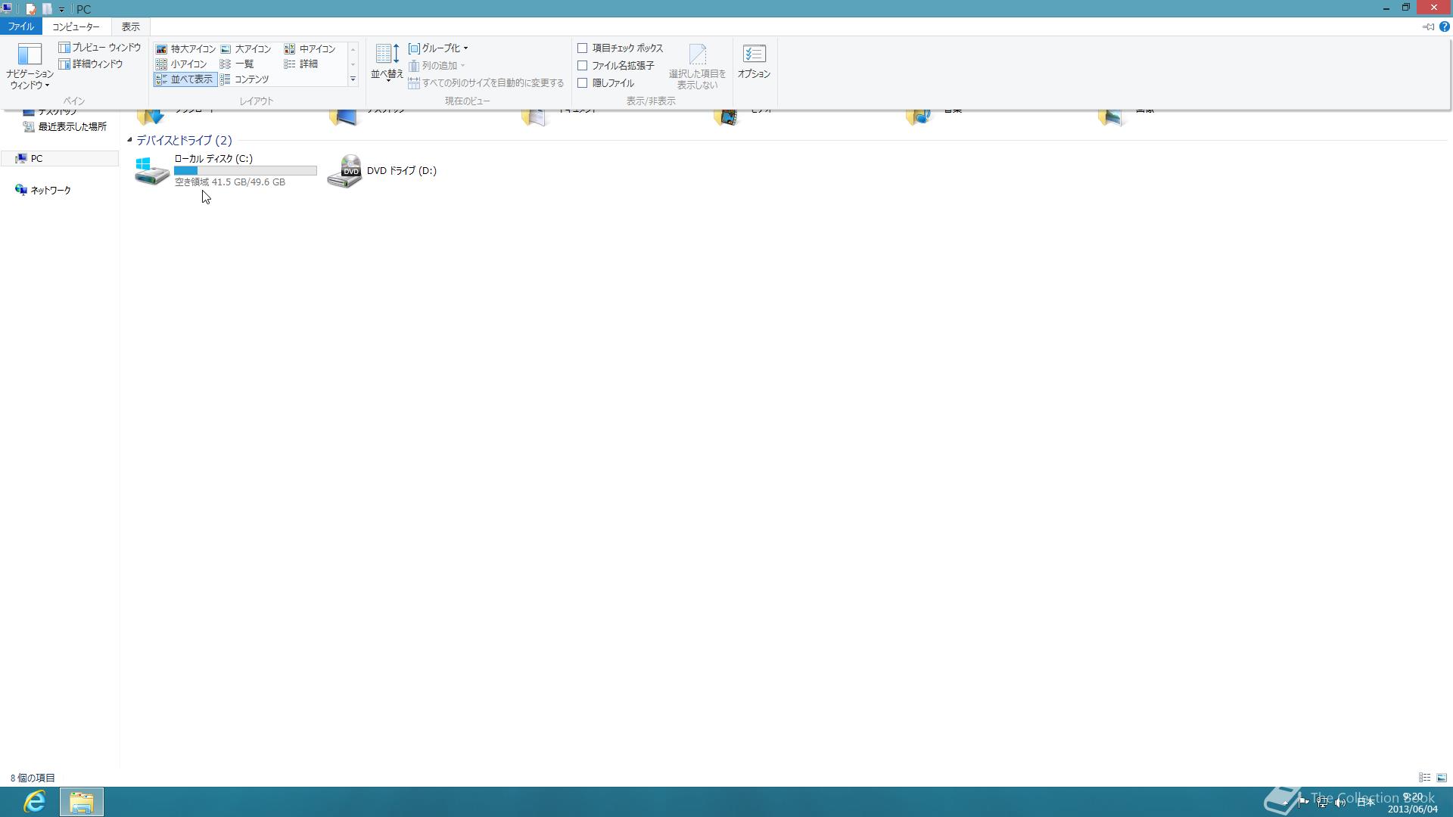Image resolution: width=1453 pixels, height=817 pixels.
Task: Open the network tray icon
Action: click(1321, 803)
